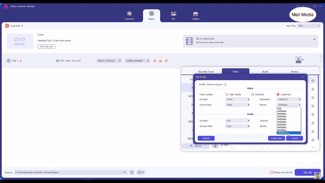Select High Quality video option
The image size is (325, 183).
coord(227,95)
